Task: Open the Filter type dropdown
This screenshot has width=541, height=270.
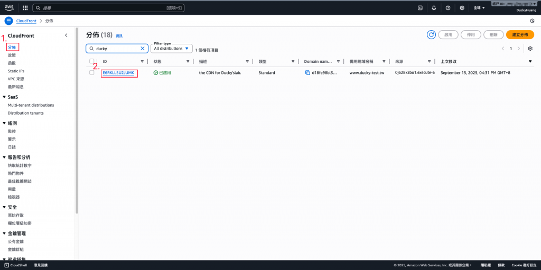Action: 172,48
